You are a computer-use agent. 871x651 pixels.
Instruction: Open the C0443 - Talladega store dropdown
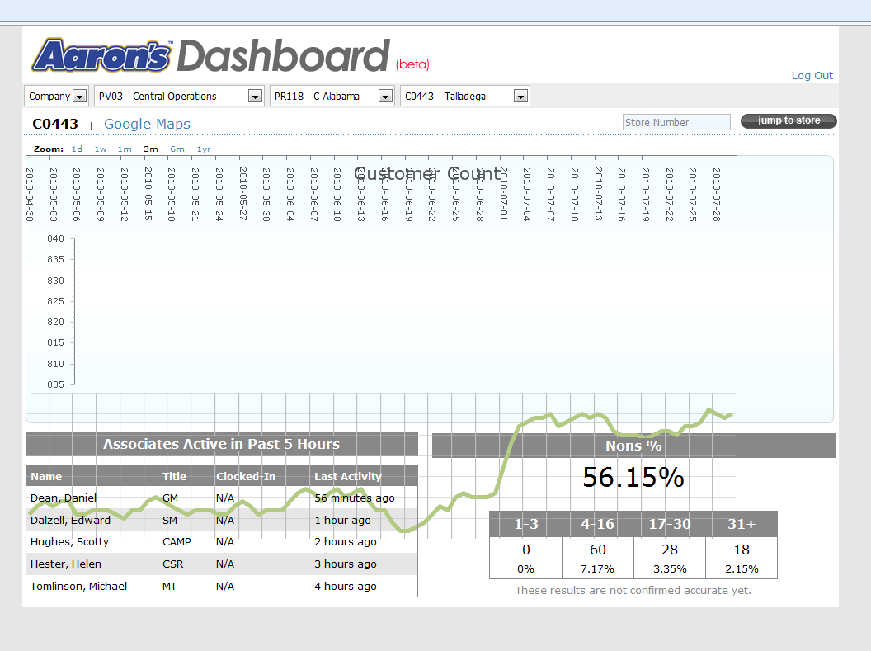click(465, 96)
